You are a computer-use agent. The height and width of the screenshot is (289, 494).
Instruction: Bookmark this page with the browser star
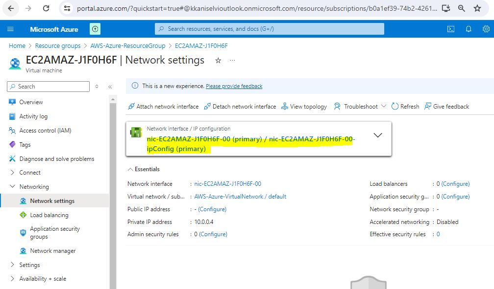click(x=477, y=8)
